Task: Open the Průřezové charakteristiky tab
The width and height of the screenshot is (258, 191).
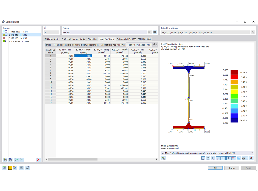Action: [73, 39]
